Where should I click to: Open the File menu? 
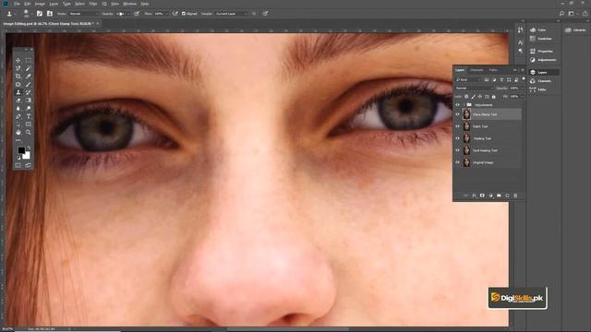point(17,4)
